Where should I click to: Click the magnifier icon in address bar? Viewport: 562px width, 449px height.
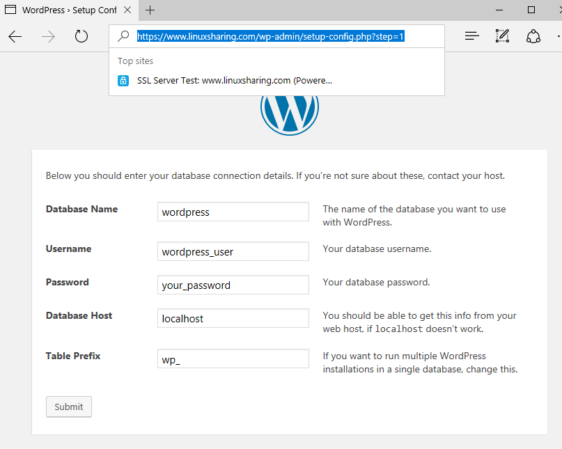(x=123, y=37)
